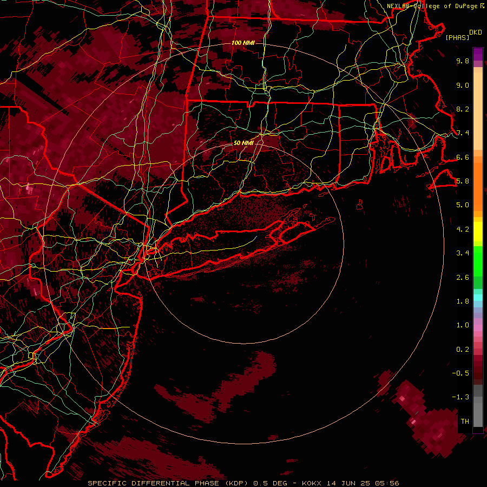Pick the gray band of the color scale
Image resolution: width=487 pixels, height=487 pixels.
click(x=478, y=406)
